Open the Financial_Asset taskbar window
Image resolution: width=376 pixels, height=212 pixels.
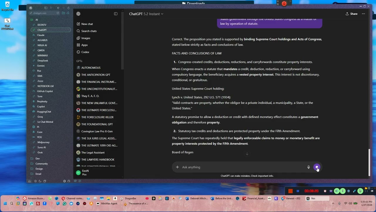254,198
